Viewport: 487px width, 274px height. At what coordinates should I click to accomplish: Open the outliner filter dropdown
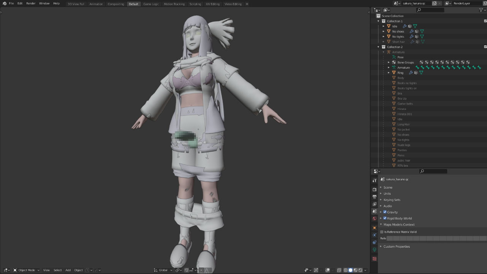[482, 10]
